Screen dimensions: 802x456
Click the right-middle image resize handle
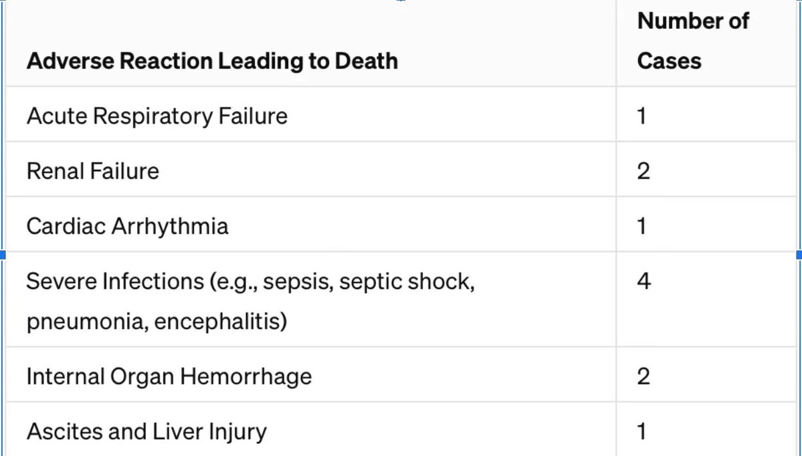(799, 255)
